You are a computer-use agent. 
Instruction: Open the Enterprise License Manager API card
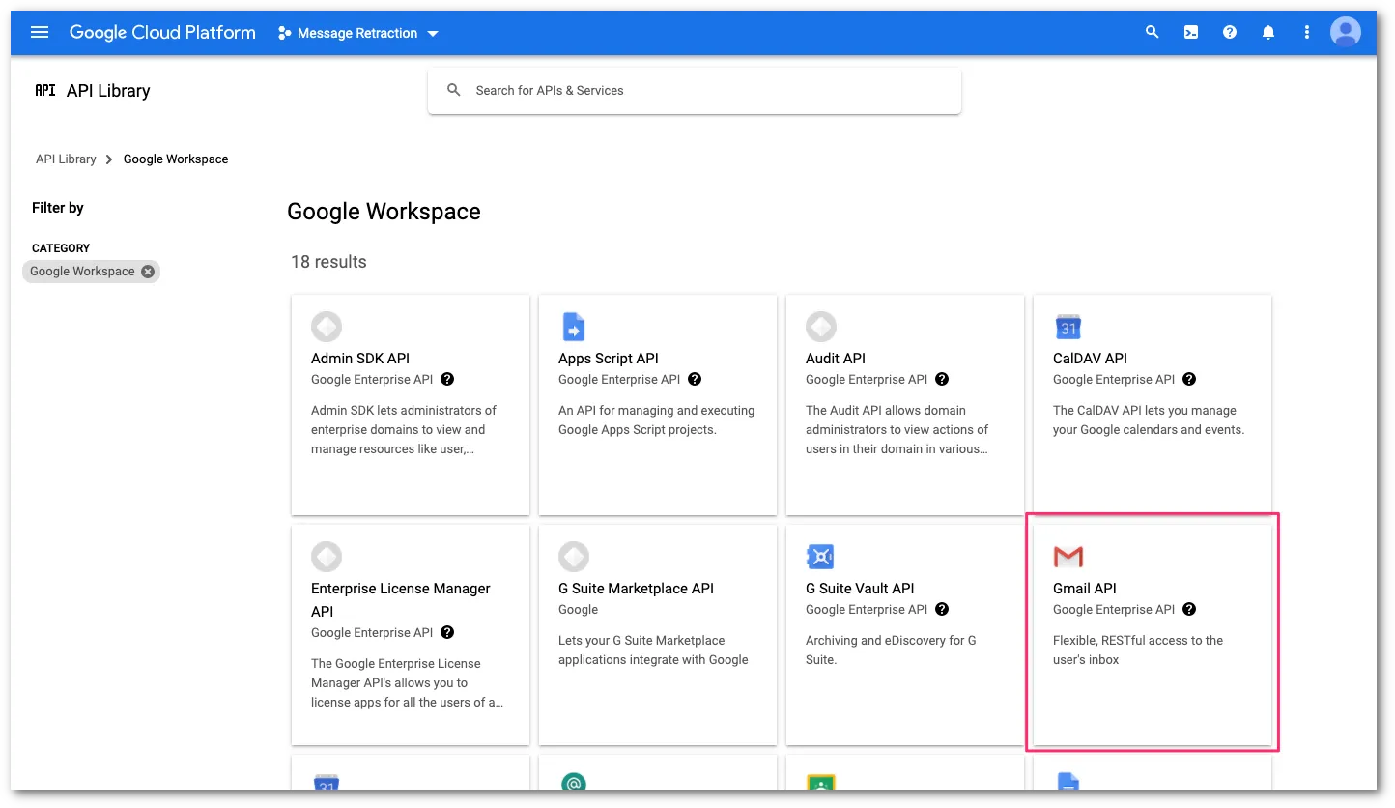[x=410, y=633]
